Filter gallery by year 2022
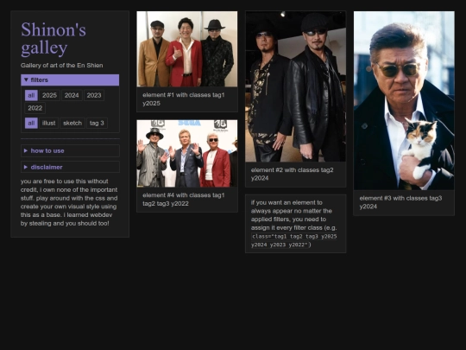The image size is (466, 350). click(35, 108)
